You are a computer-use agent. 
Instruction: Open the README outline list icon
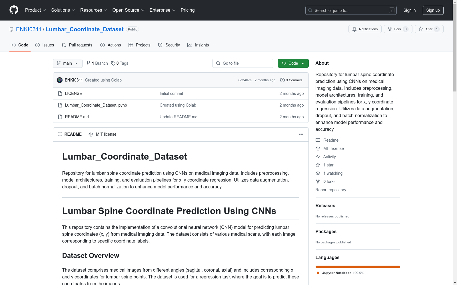coord(301,135)
